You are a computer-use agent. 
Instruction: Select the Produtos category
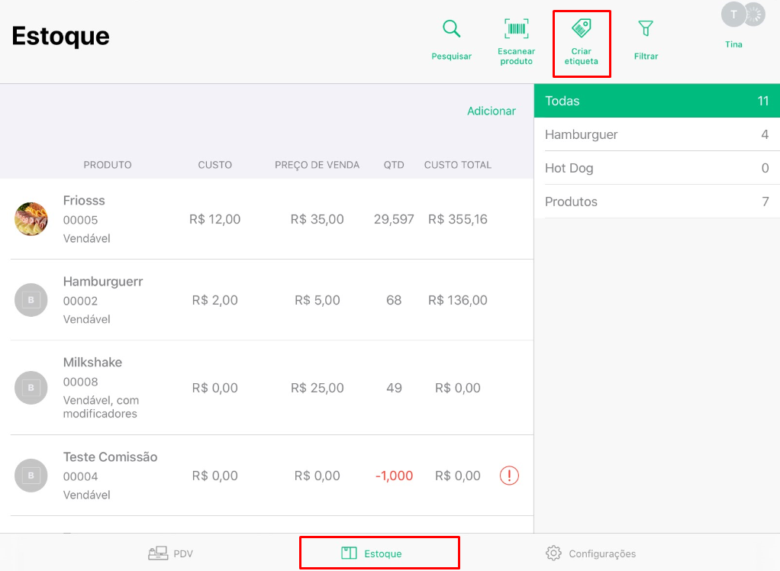(656, 202)
